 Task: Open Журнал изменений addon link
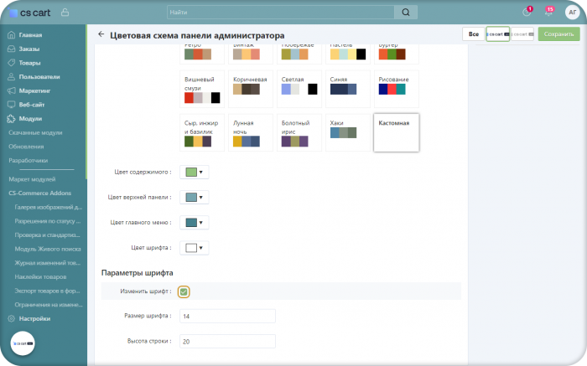tap(48, 263)
